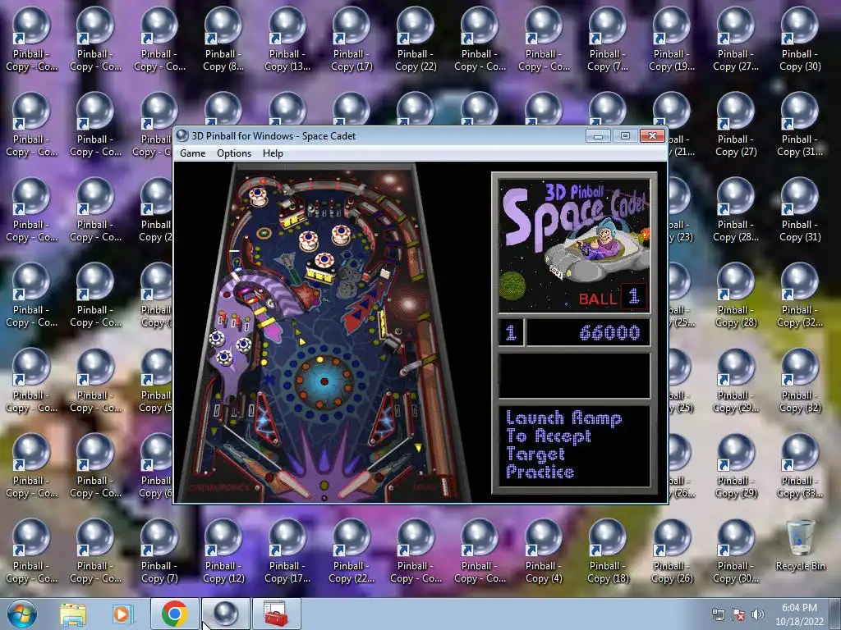Image resolution: width=841 pixels, height=630 pixels.
Task: Click the Recycle Bin label text
Action: [800, 566]
